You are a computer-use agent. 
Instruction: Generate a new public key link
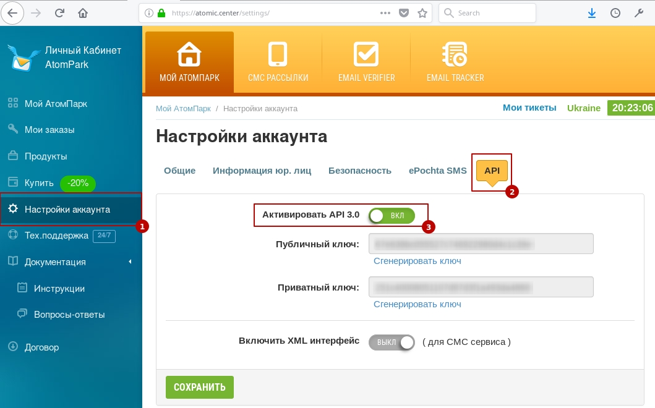417,261
